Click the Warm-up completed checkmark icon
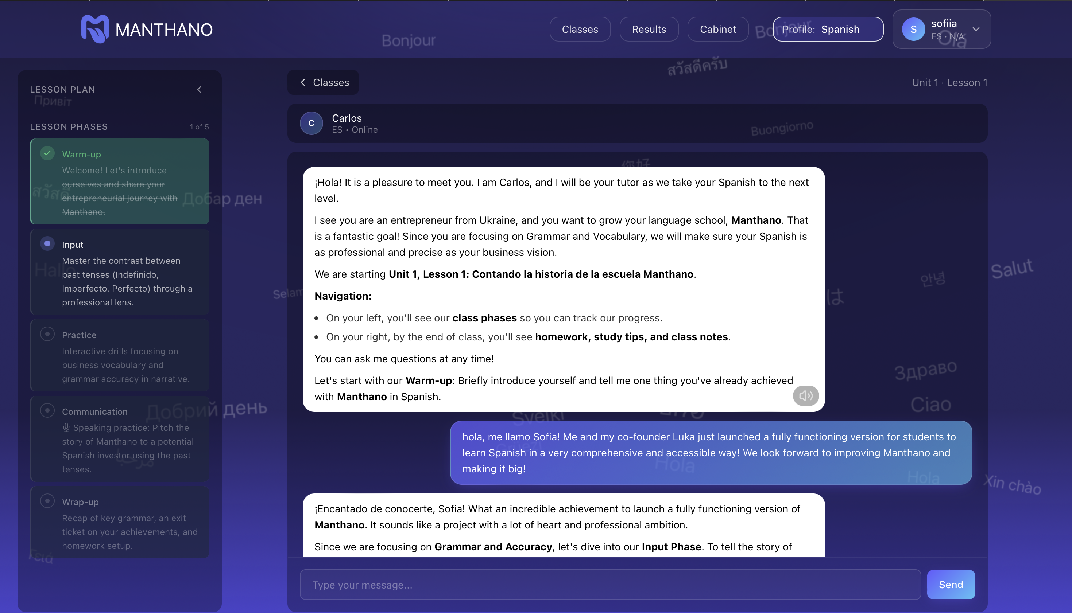This screenshot has width=1072, height=613. pos(48,153)
